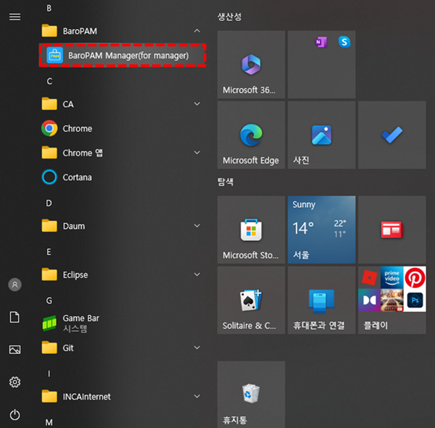
Task: Click the Prime Video icon in 플레이 tile
Action: coord(392,277)
